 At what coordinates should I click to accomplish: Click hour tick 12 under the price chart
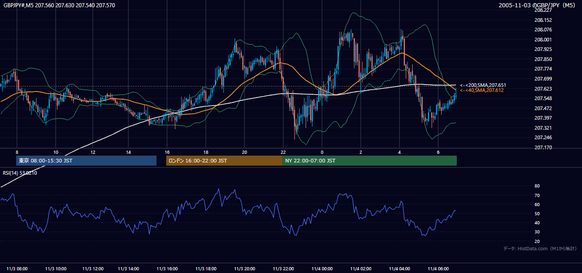[x=92, y=152]
